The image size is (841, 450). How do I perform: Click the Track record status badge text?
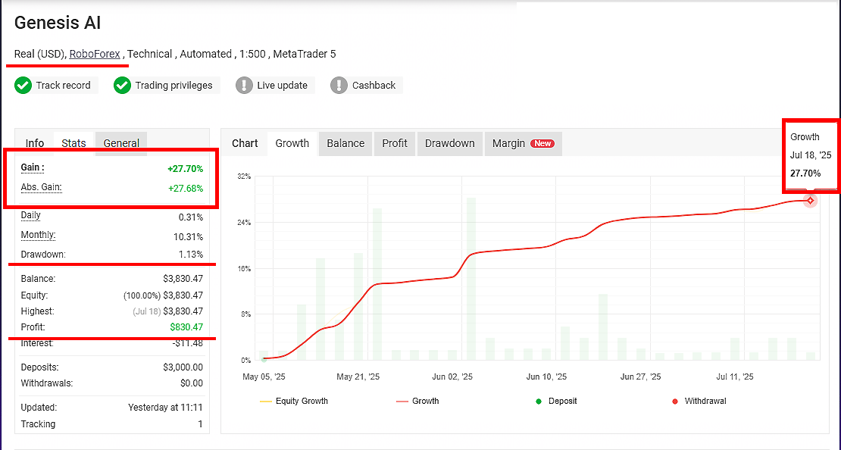coord(64,86)
